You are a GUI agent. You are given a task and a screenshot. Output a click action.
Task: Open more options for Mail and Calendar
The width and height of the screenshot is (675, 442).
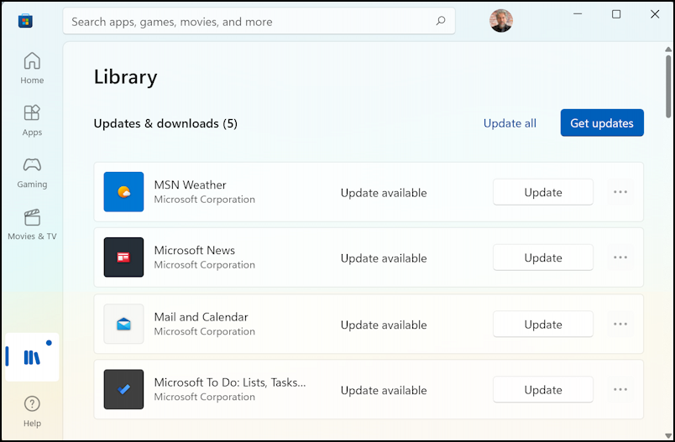tap(620, 324)
